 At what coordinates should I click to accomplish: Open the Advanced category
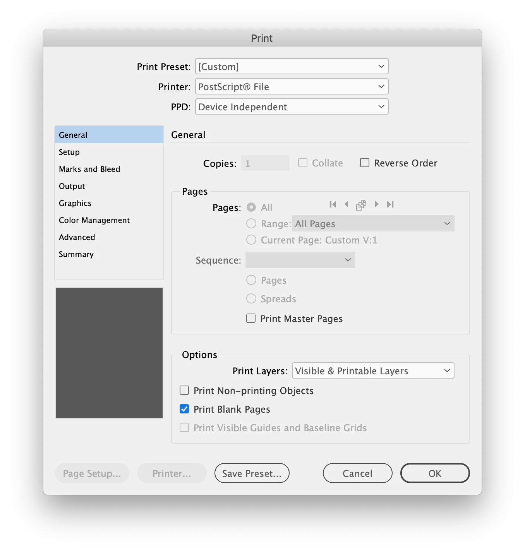(109, 237)
